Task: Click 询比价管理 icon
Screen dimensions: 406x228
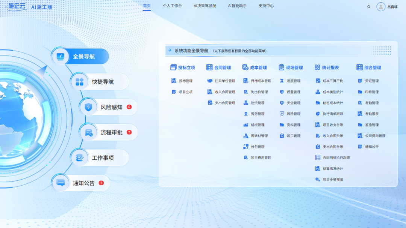Action: tap(246, 92)
